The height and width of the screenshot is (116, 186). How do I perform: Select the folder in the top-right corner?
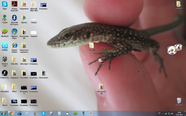click(179, 5)
